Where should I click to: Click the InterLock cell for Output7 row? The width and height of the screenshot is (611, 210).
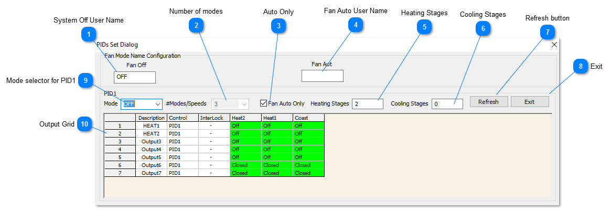(x=215, y=173)
